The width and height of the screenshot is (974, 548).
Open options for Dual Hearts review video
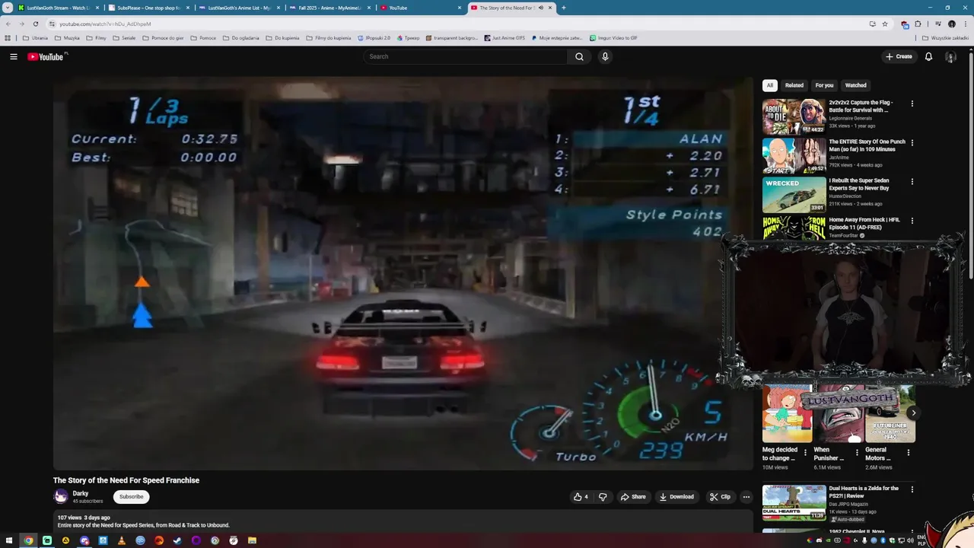[912, 489]
